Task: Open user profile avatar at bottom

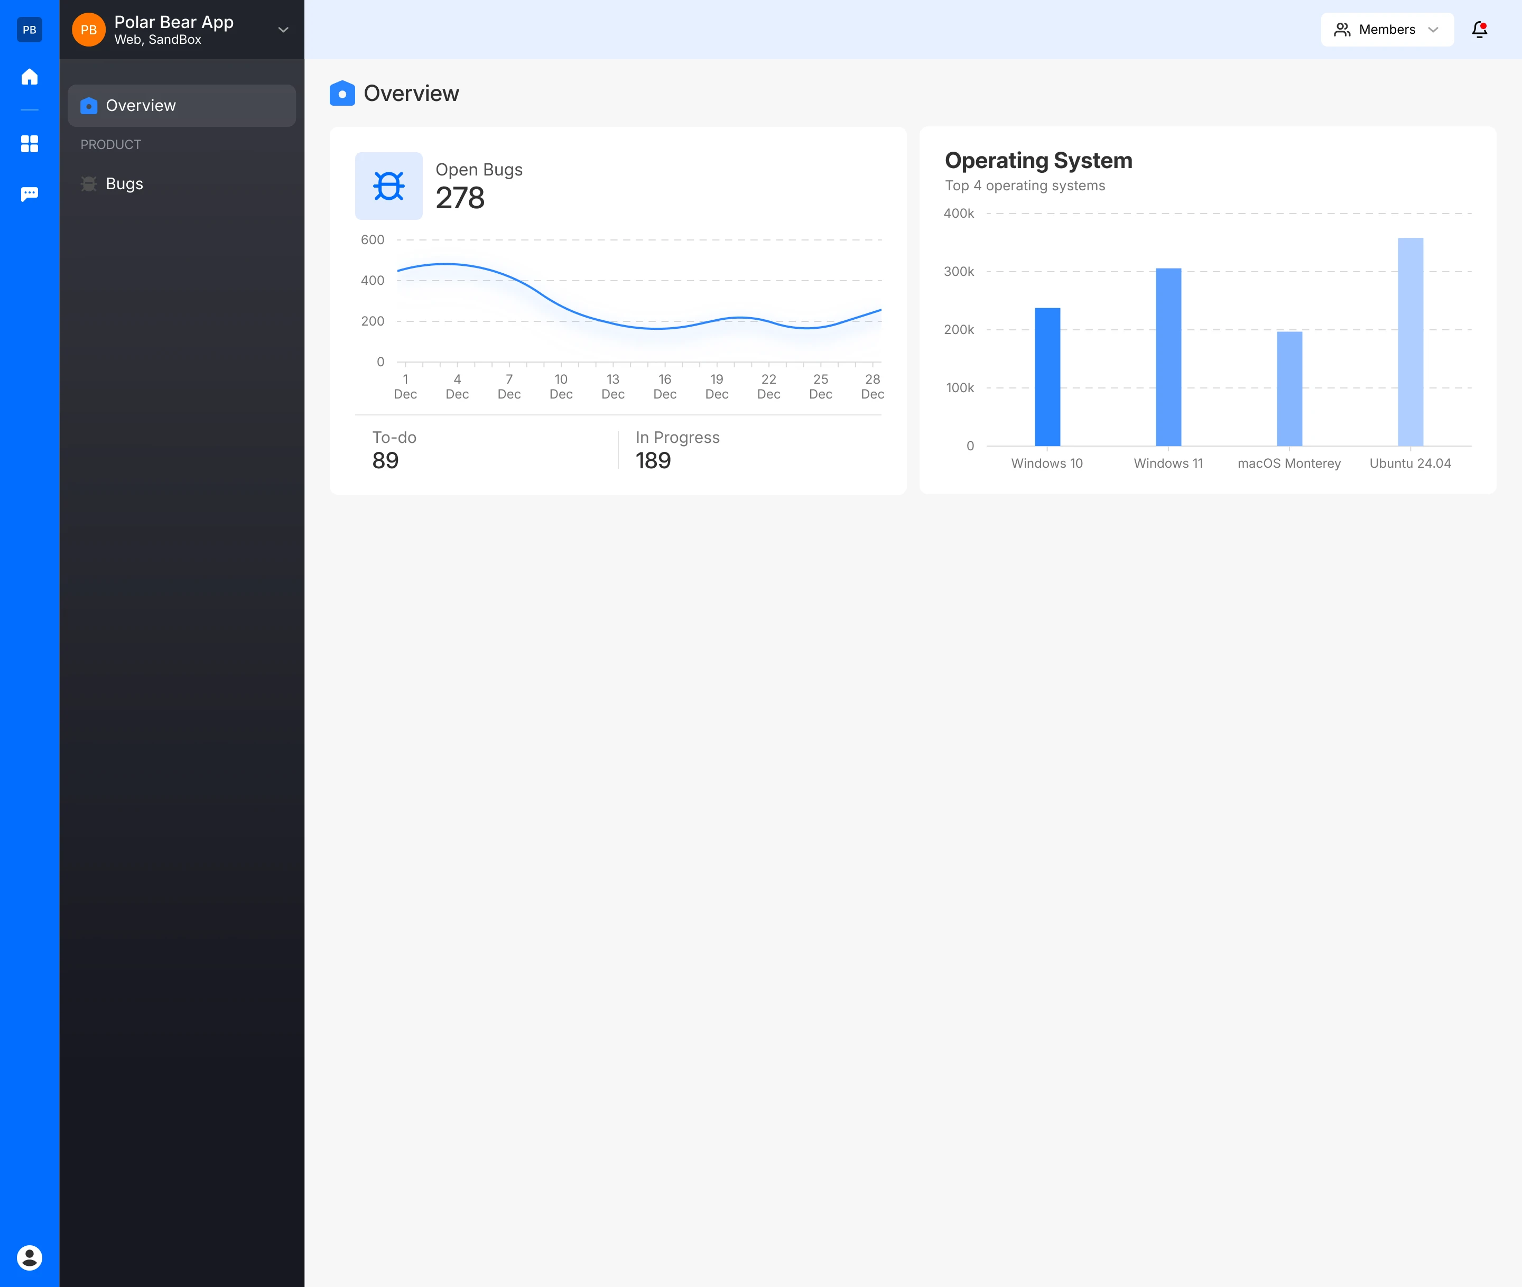Action: pos(29,1258)
